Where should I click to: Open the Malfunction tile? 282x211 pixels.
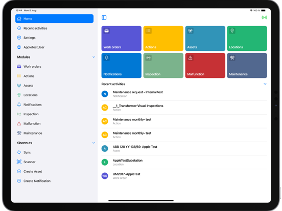tap(205, 65)
